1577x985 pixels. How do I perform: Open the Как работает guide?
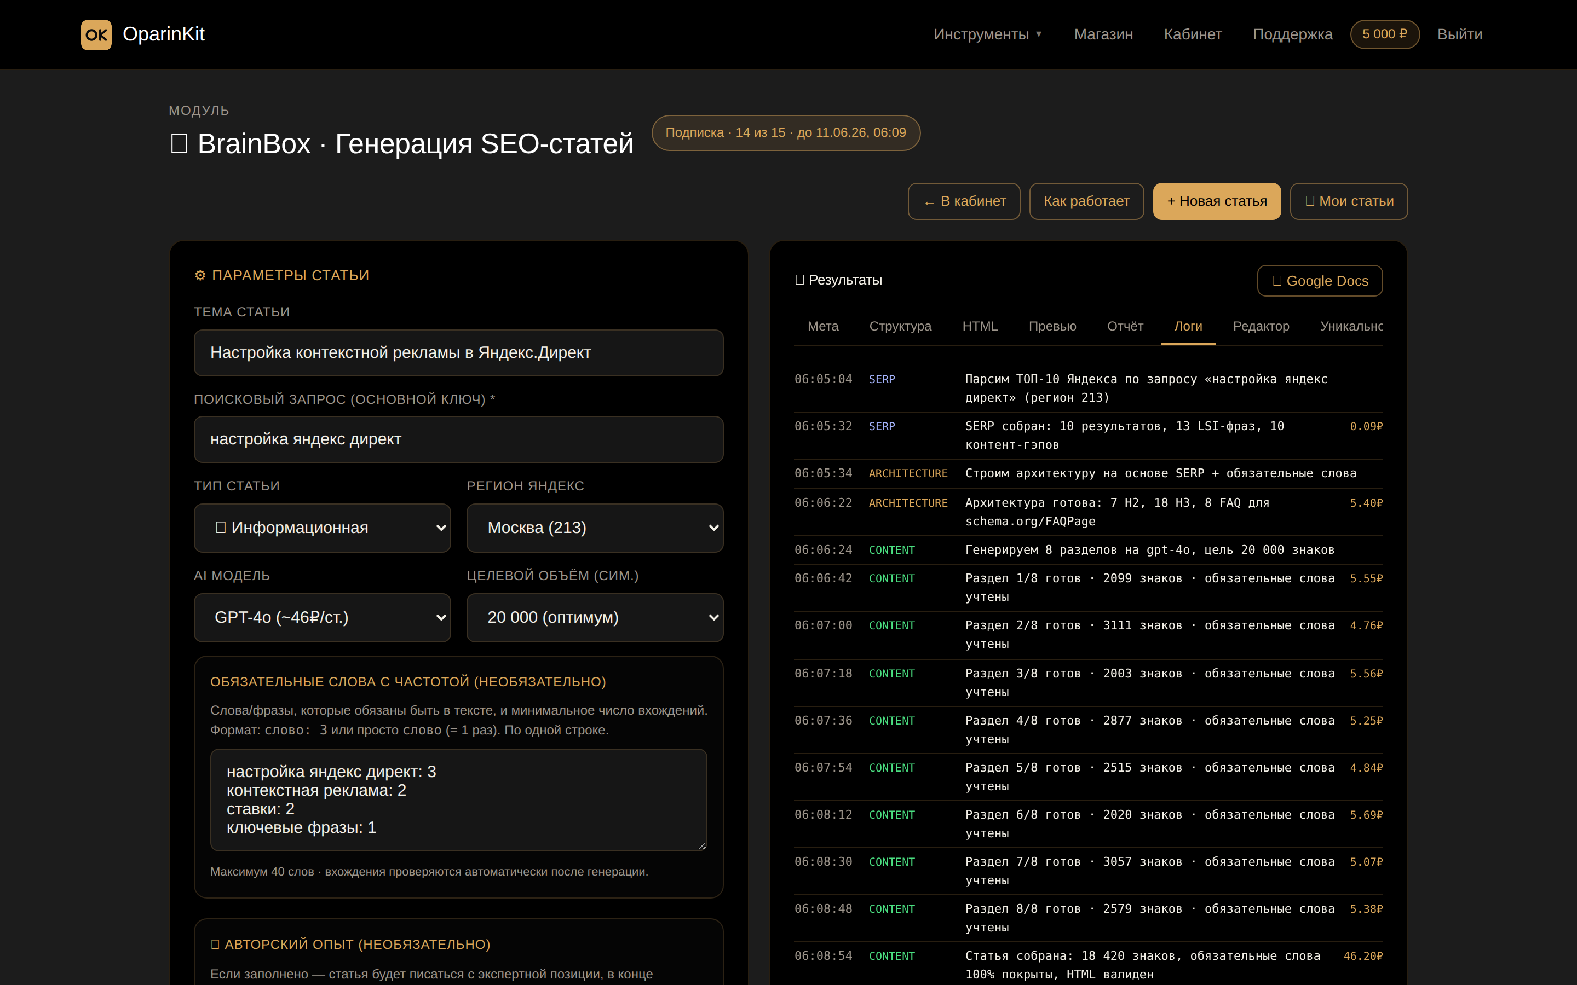[x=1086, y=201]
